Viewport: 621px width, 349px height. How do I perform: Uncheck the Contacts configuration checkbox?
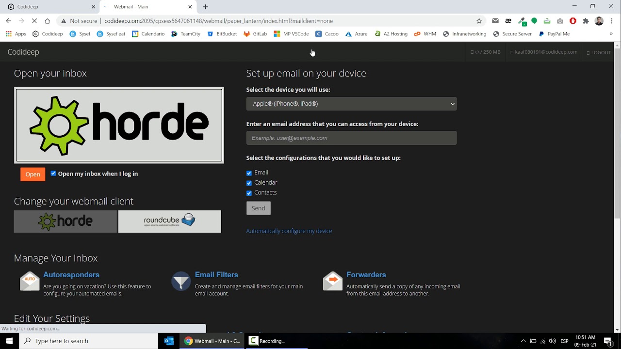[x=249, y=193]
